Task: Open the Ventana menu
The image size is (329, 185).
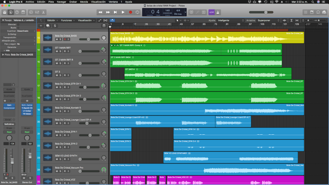Action: 113,2
